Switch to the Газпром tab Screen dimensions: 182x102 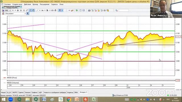coord(28,92)
